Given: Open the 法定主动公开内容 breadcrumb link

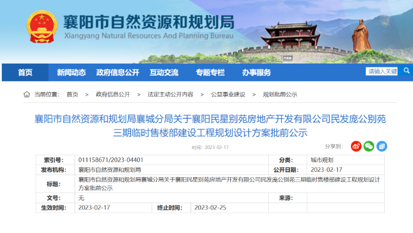Looking at the screenshot, I should coord(170,94).
